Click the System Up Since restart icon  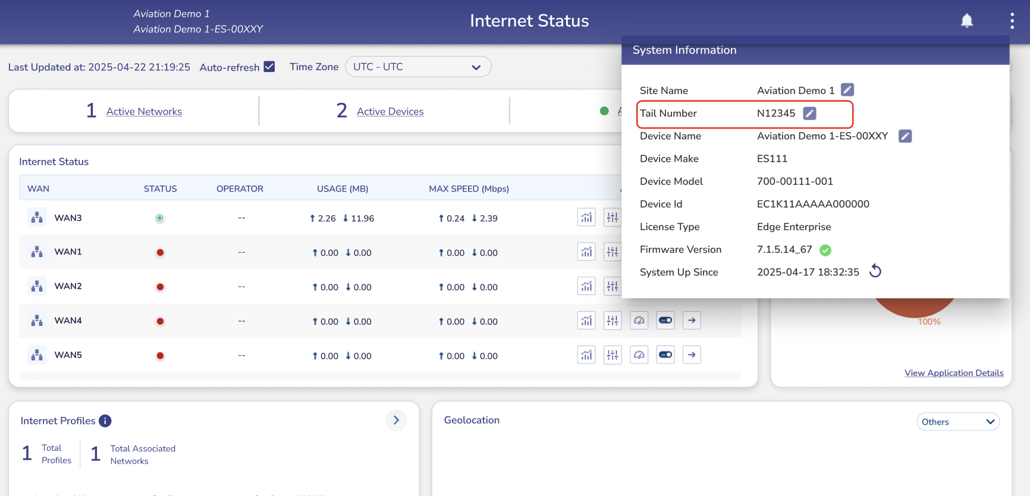(x=875, y=271)
